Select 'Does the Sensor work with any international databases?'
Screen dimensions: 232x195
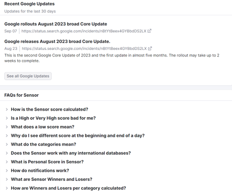pos(71,153)
